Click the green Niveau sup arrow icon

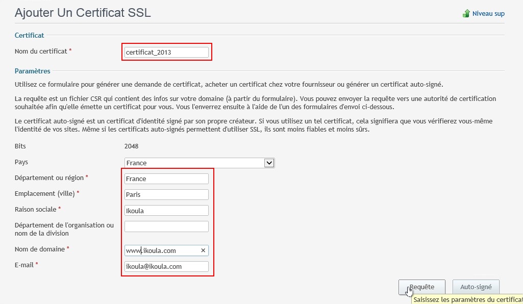(x=466, y=14)
